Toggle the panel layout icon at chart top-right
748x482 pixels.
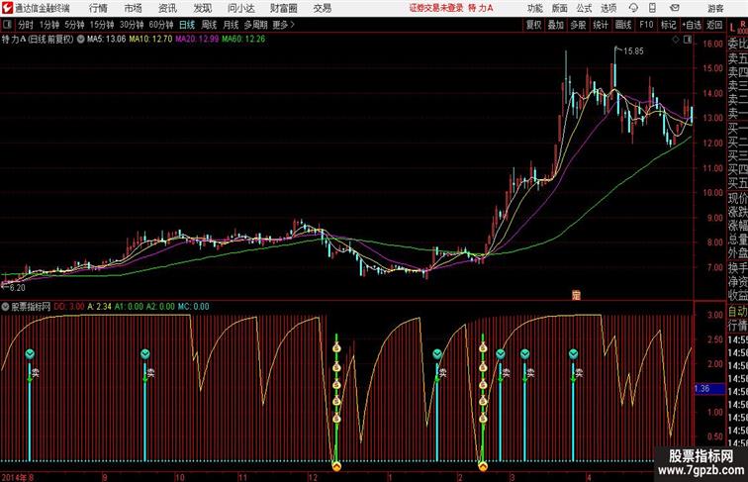click(x=688, y=40)
